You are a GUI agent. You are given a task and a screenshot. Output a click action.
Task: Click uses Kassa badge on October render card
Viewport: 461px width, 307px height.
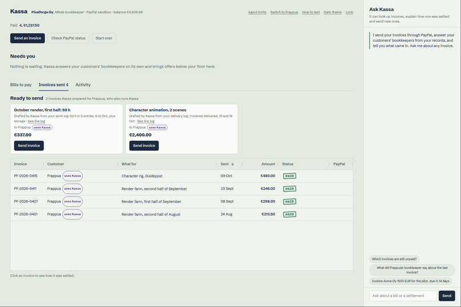[x=42, y=127]
